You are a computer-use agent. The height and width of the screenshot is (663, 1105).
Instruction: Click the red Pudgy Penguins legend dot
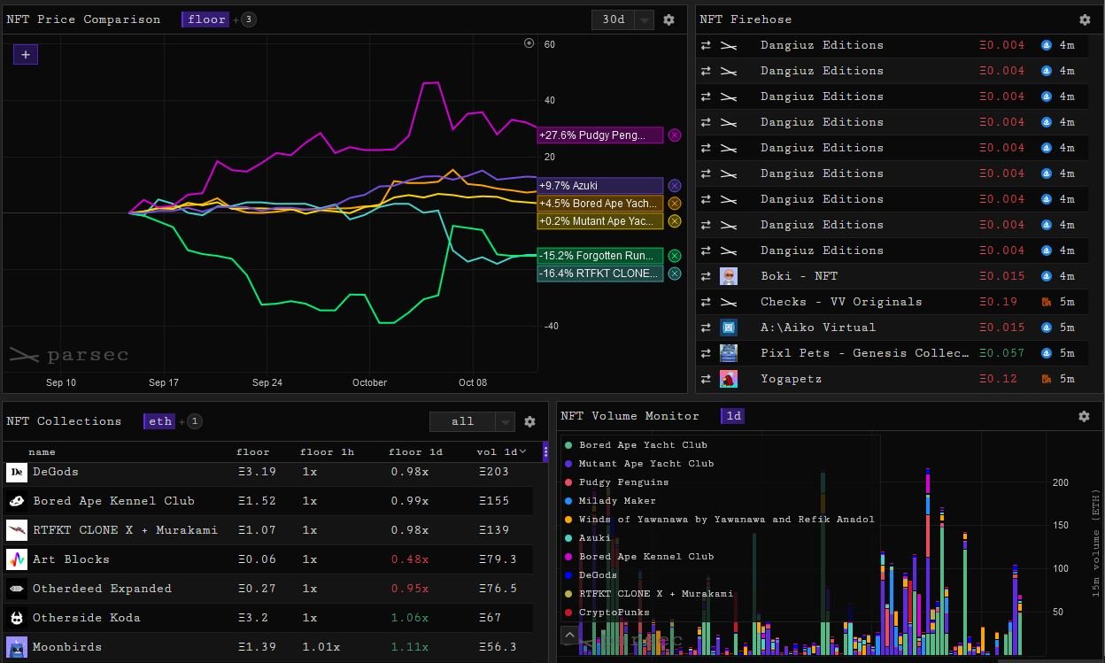point(568,482)
